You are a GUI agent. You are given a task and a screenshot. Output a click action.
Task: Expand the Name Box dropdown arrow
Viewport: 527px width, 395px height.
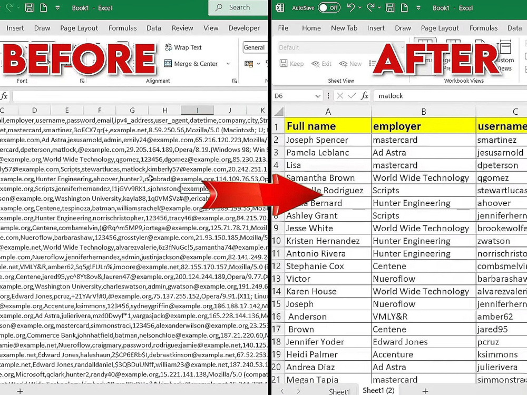[318, 96]
